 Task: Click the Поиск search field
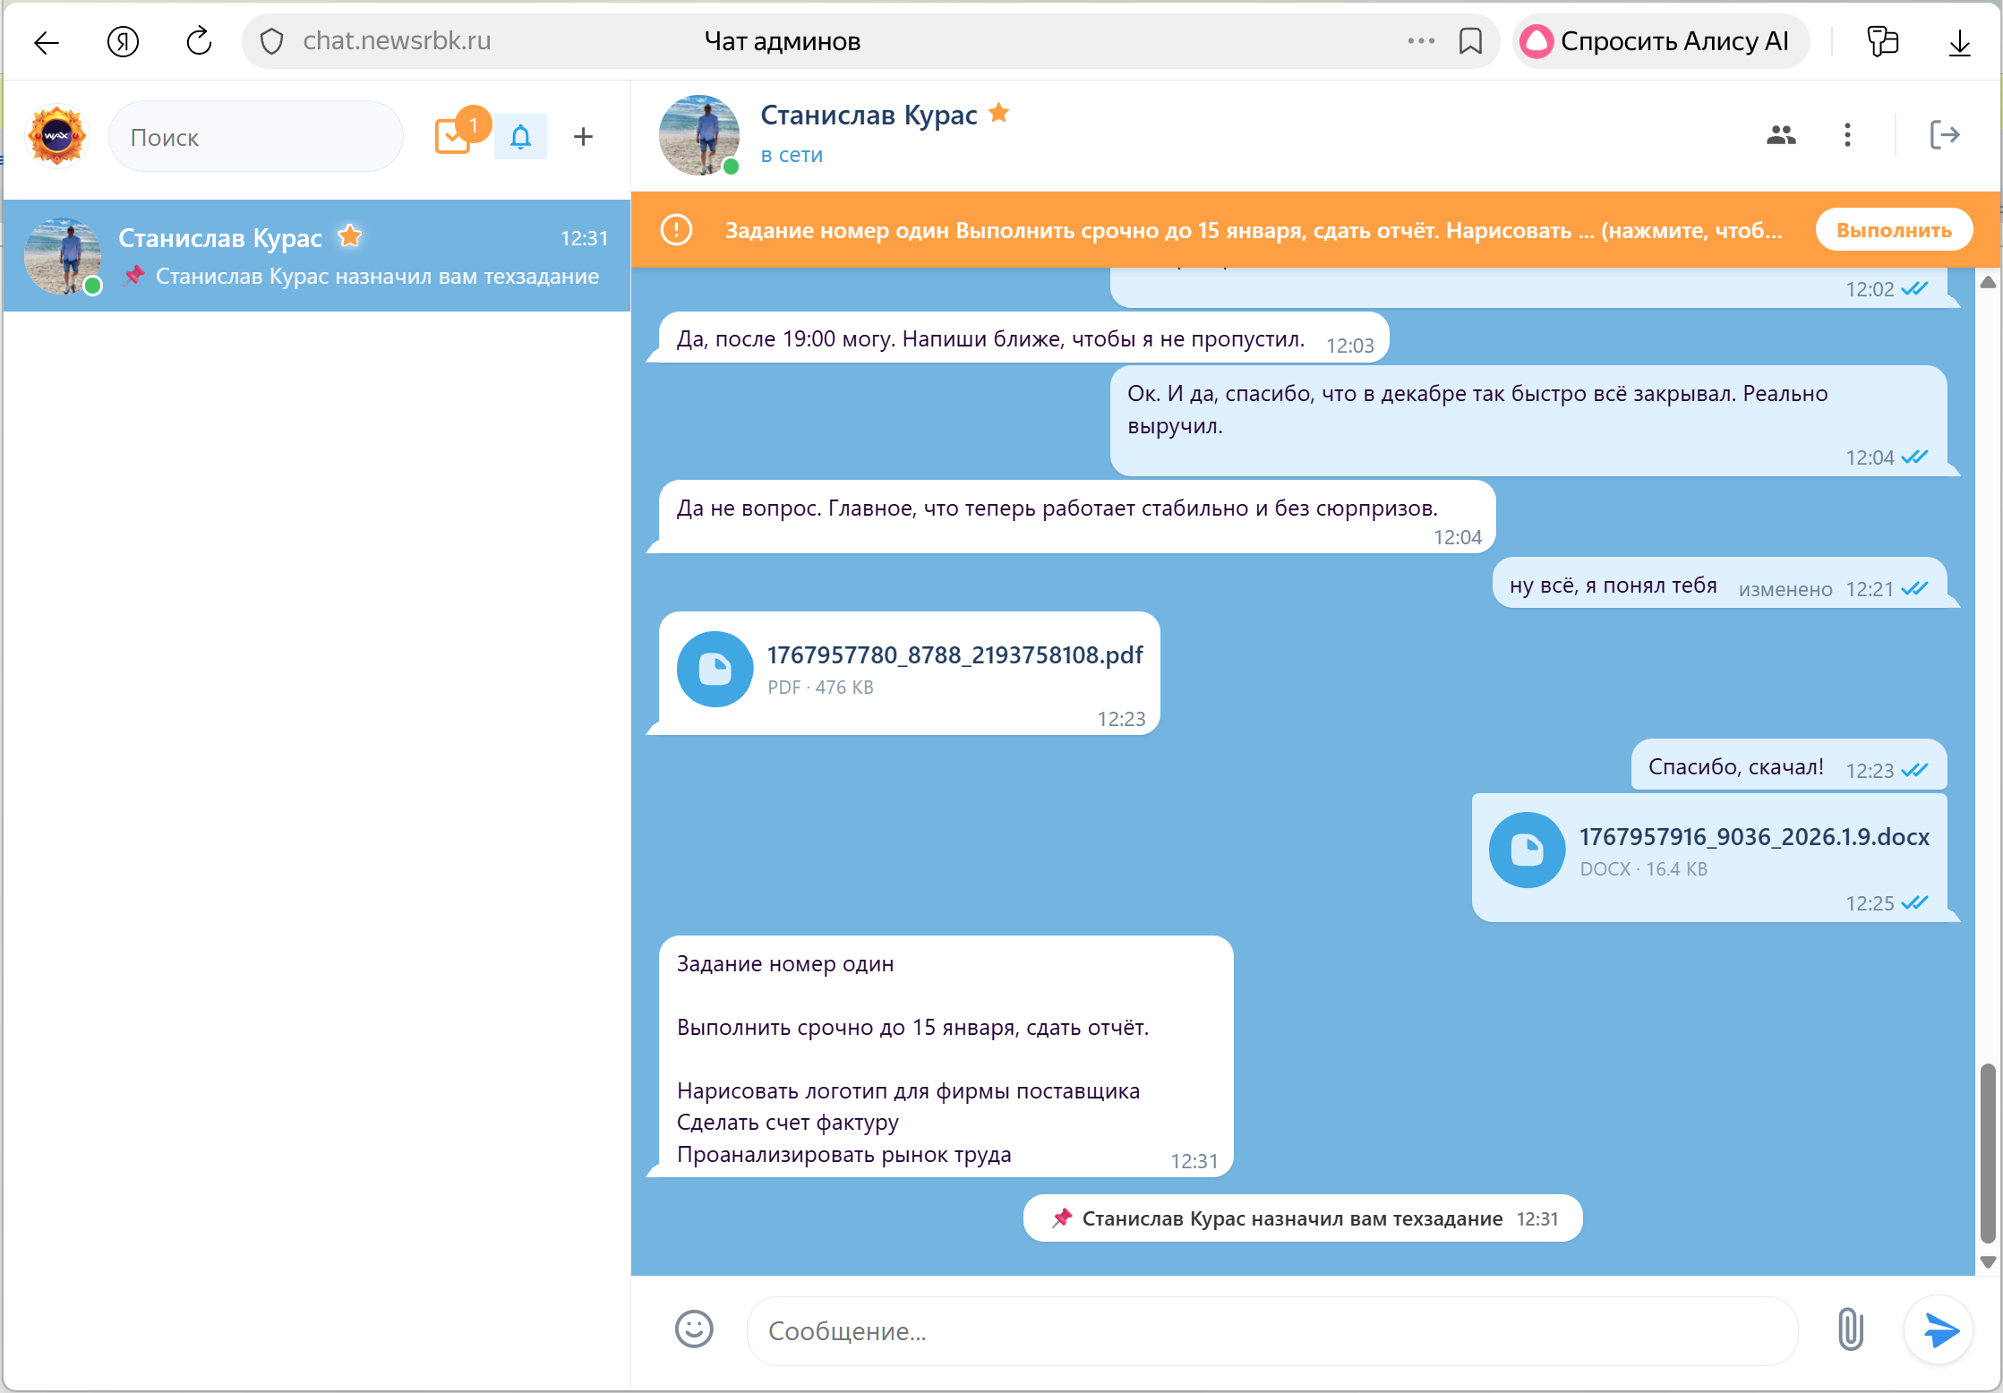[x=255, y=137]
